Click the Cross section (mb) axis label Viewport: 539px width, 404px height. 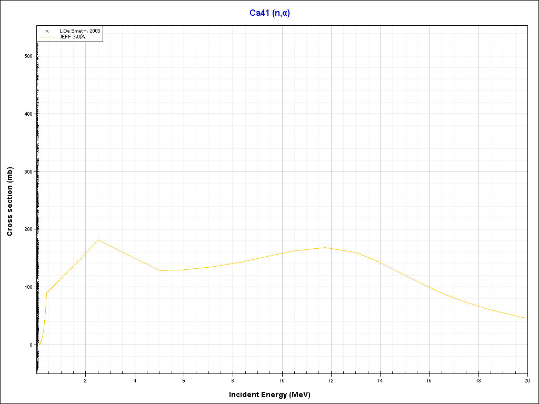point(9,202)
